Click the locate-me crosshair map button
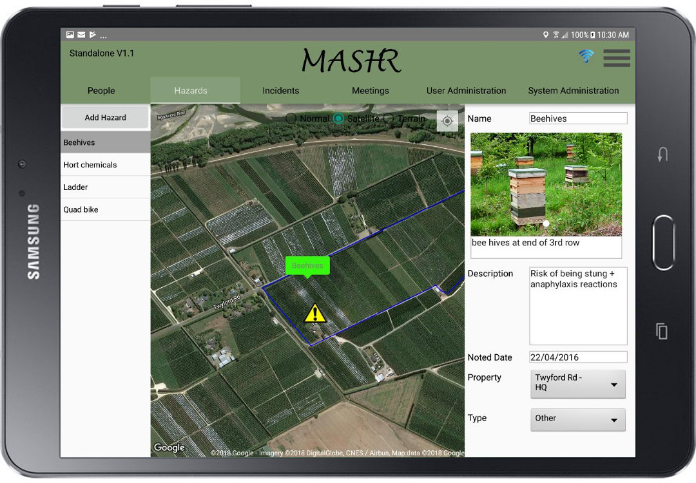 click(x=447, y=121)
